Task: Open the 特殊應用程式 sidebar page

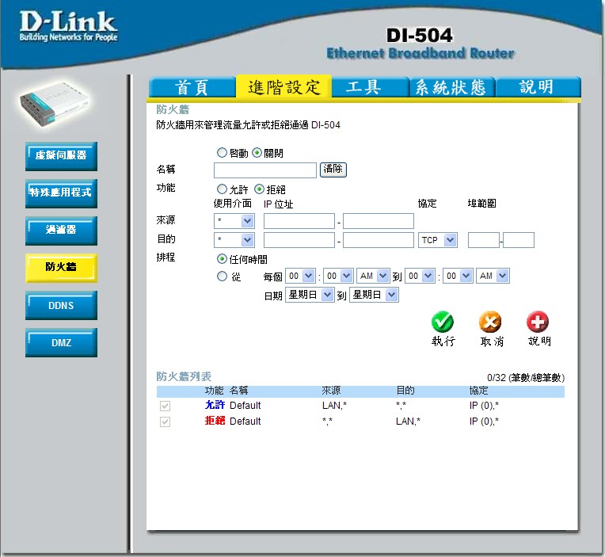Action: point(61,193)
